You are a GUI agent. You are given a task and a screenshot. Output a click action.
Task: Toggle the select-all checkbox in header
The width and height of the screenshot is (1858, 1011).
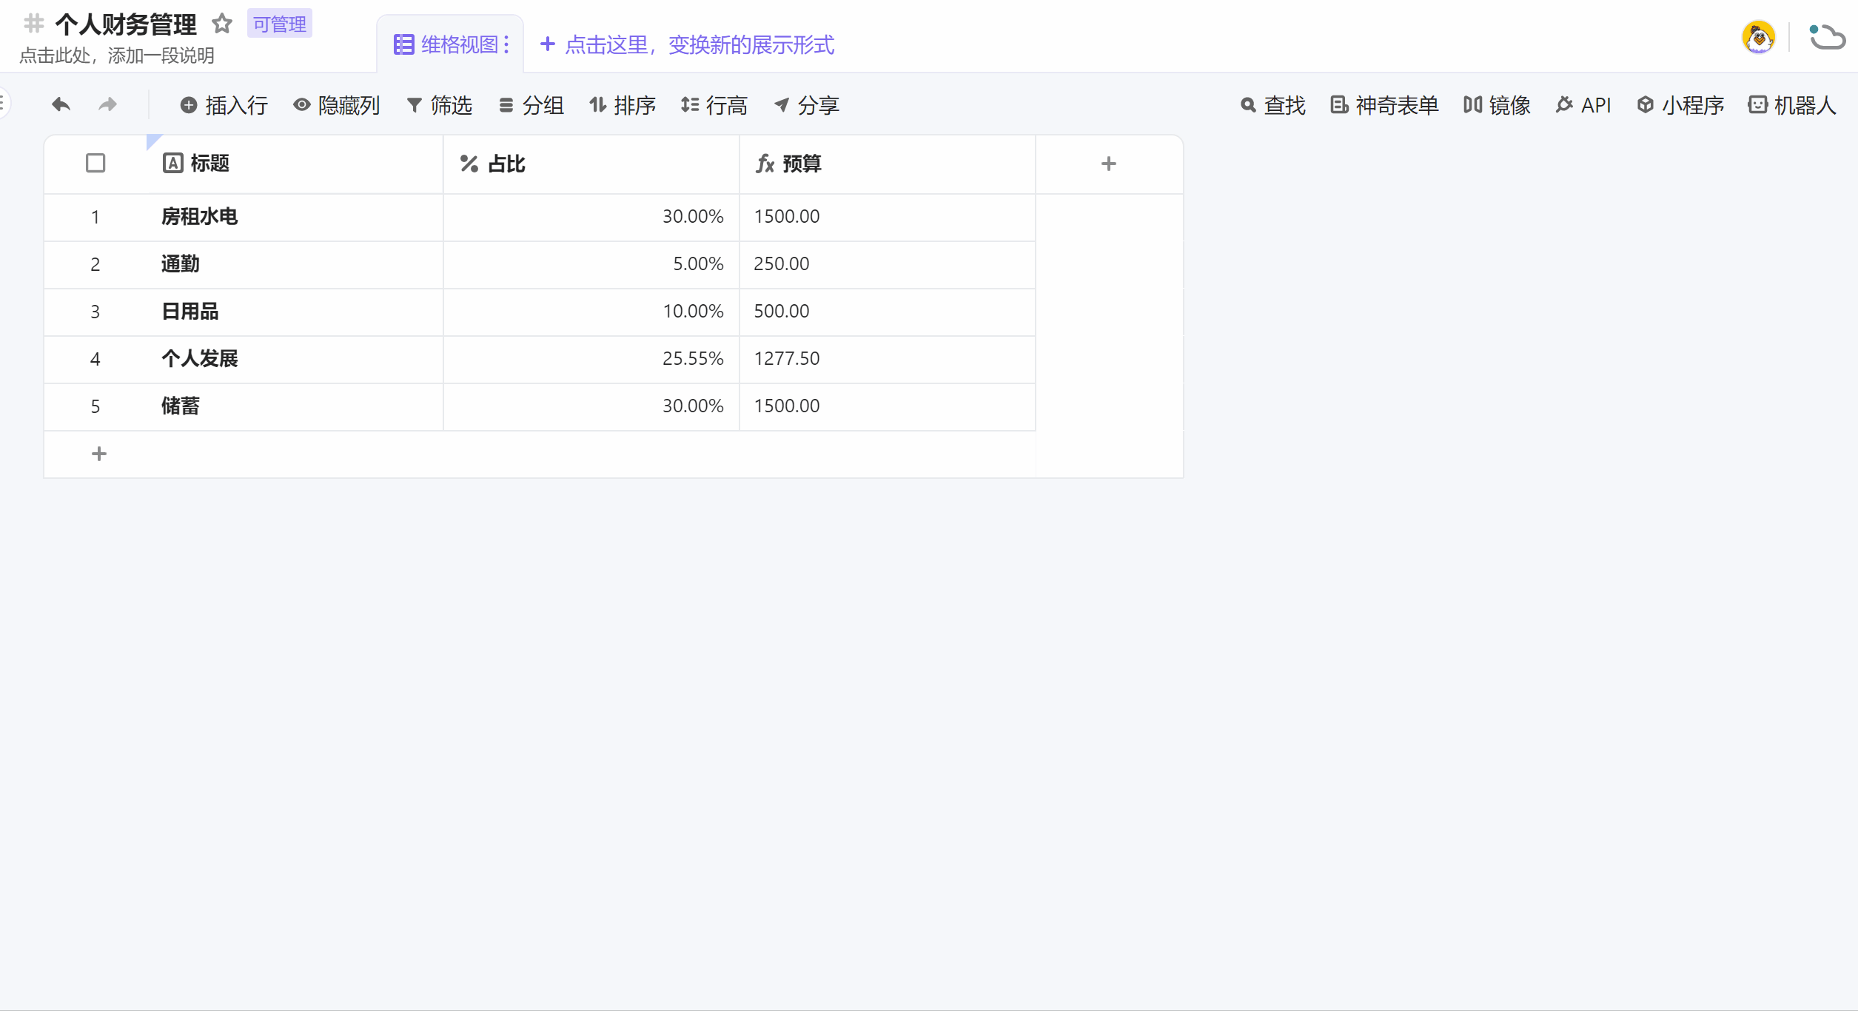pos(95,162)
